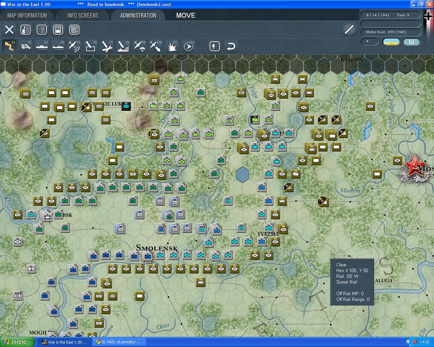The width and height of the screenshot is (434, 347).
Task: Select Move mode (F1) icon
Action: pos(9,46)
